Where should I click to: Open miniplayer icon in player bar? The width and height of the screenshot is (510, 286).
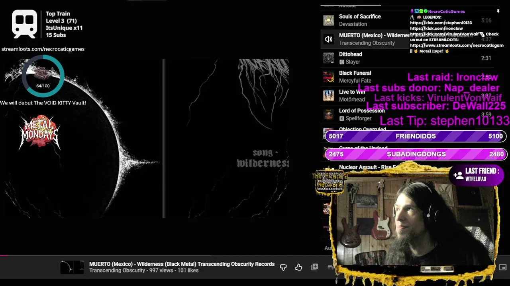[x=503, y=267]
